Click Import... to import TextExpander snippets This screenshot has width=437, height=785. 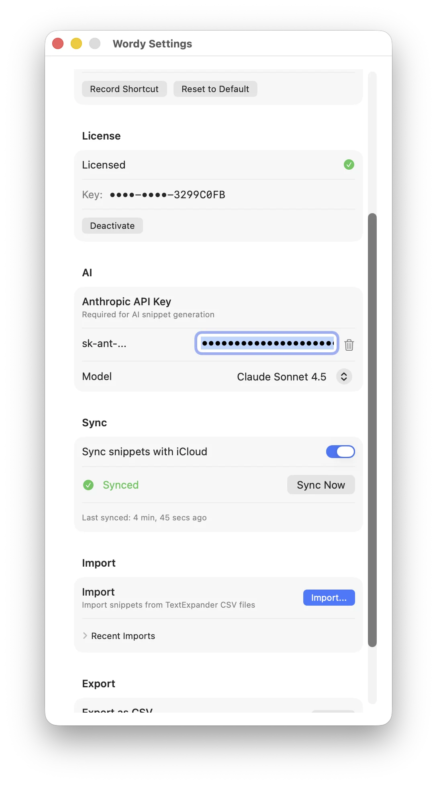click(x=329, y=598)
